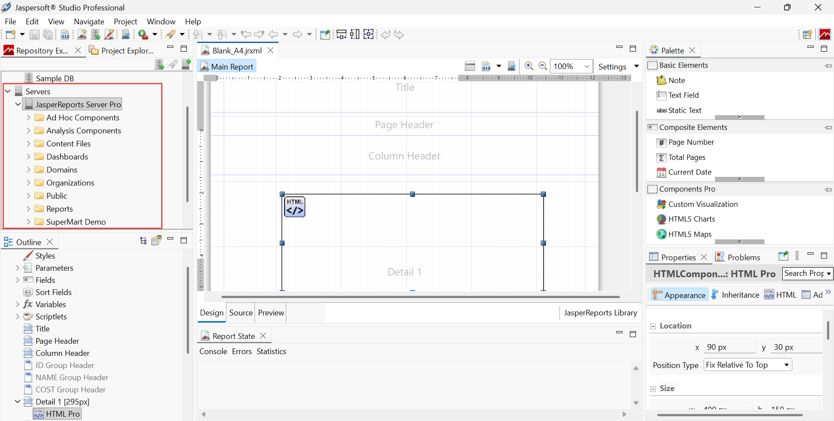The image size is (834, 421).
Task: Click the Console link in Report State
Action: 213,351
